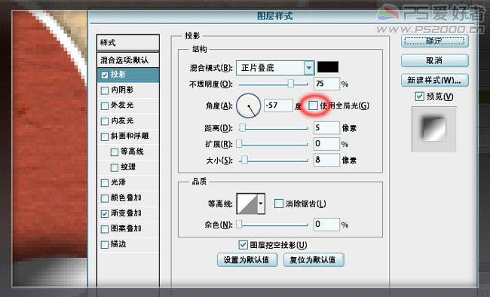Click the 杂色 noise slider handle

pos(239,224)
